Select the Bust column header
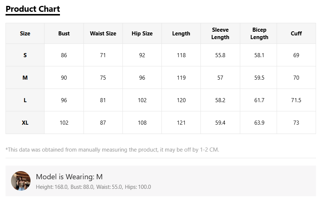Image resolution: width=323 pixels, height=201 pixels. (64, 34)
